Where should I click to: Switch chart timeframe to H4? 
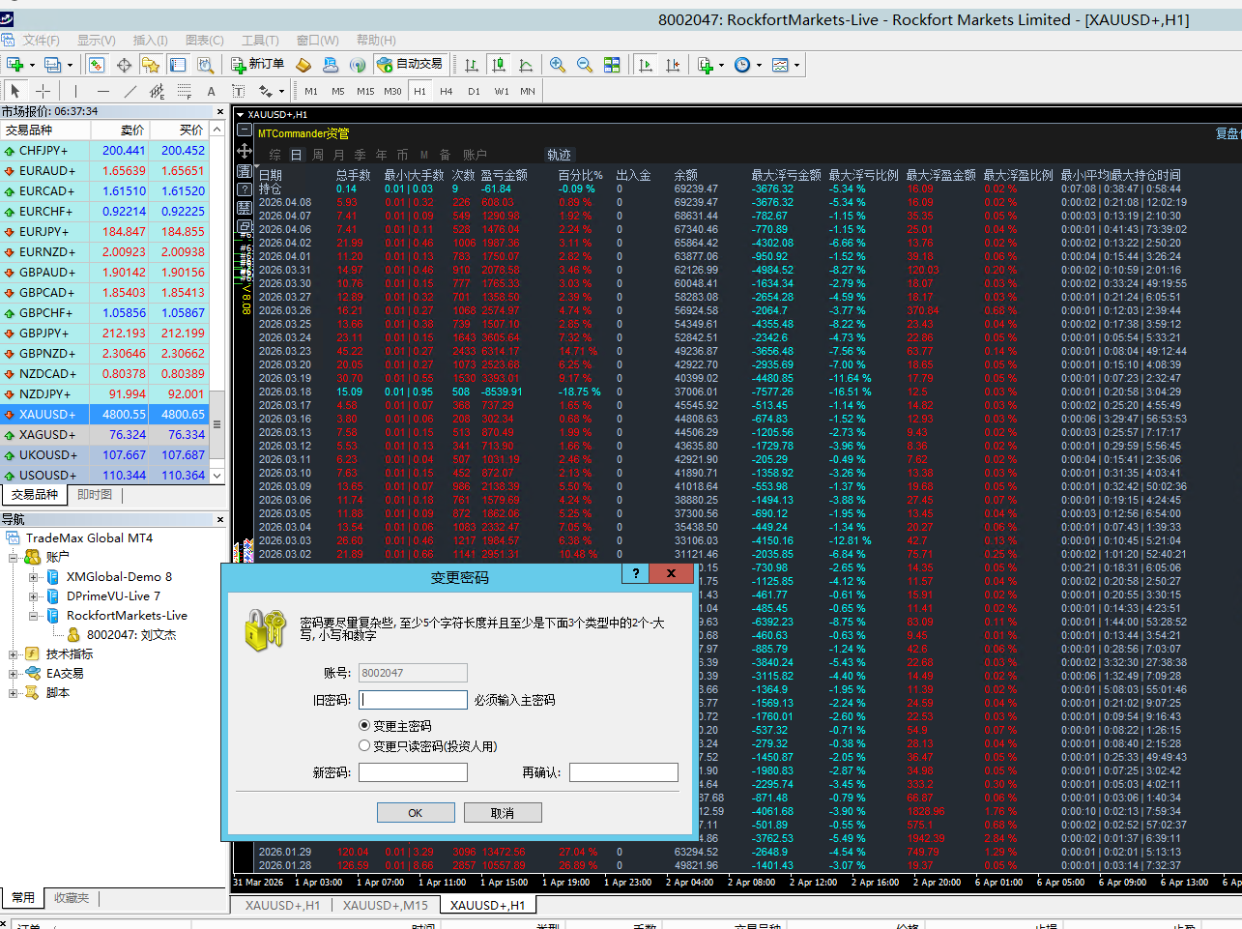(447, 91)
